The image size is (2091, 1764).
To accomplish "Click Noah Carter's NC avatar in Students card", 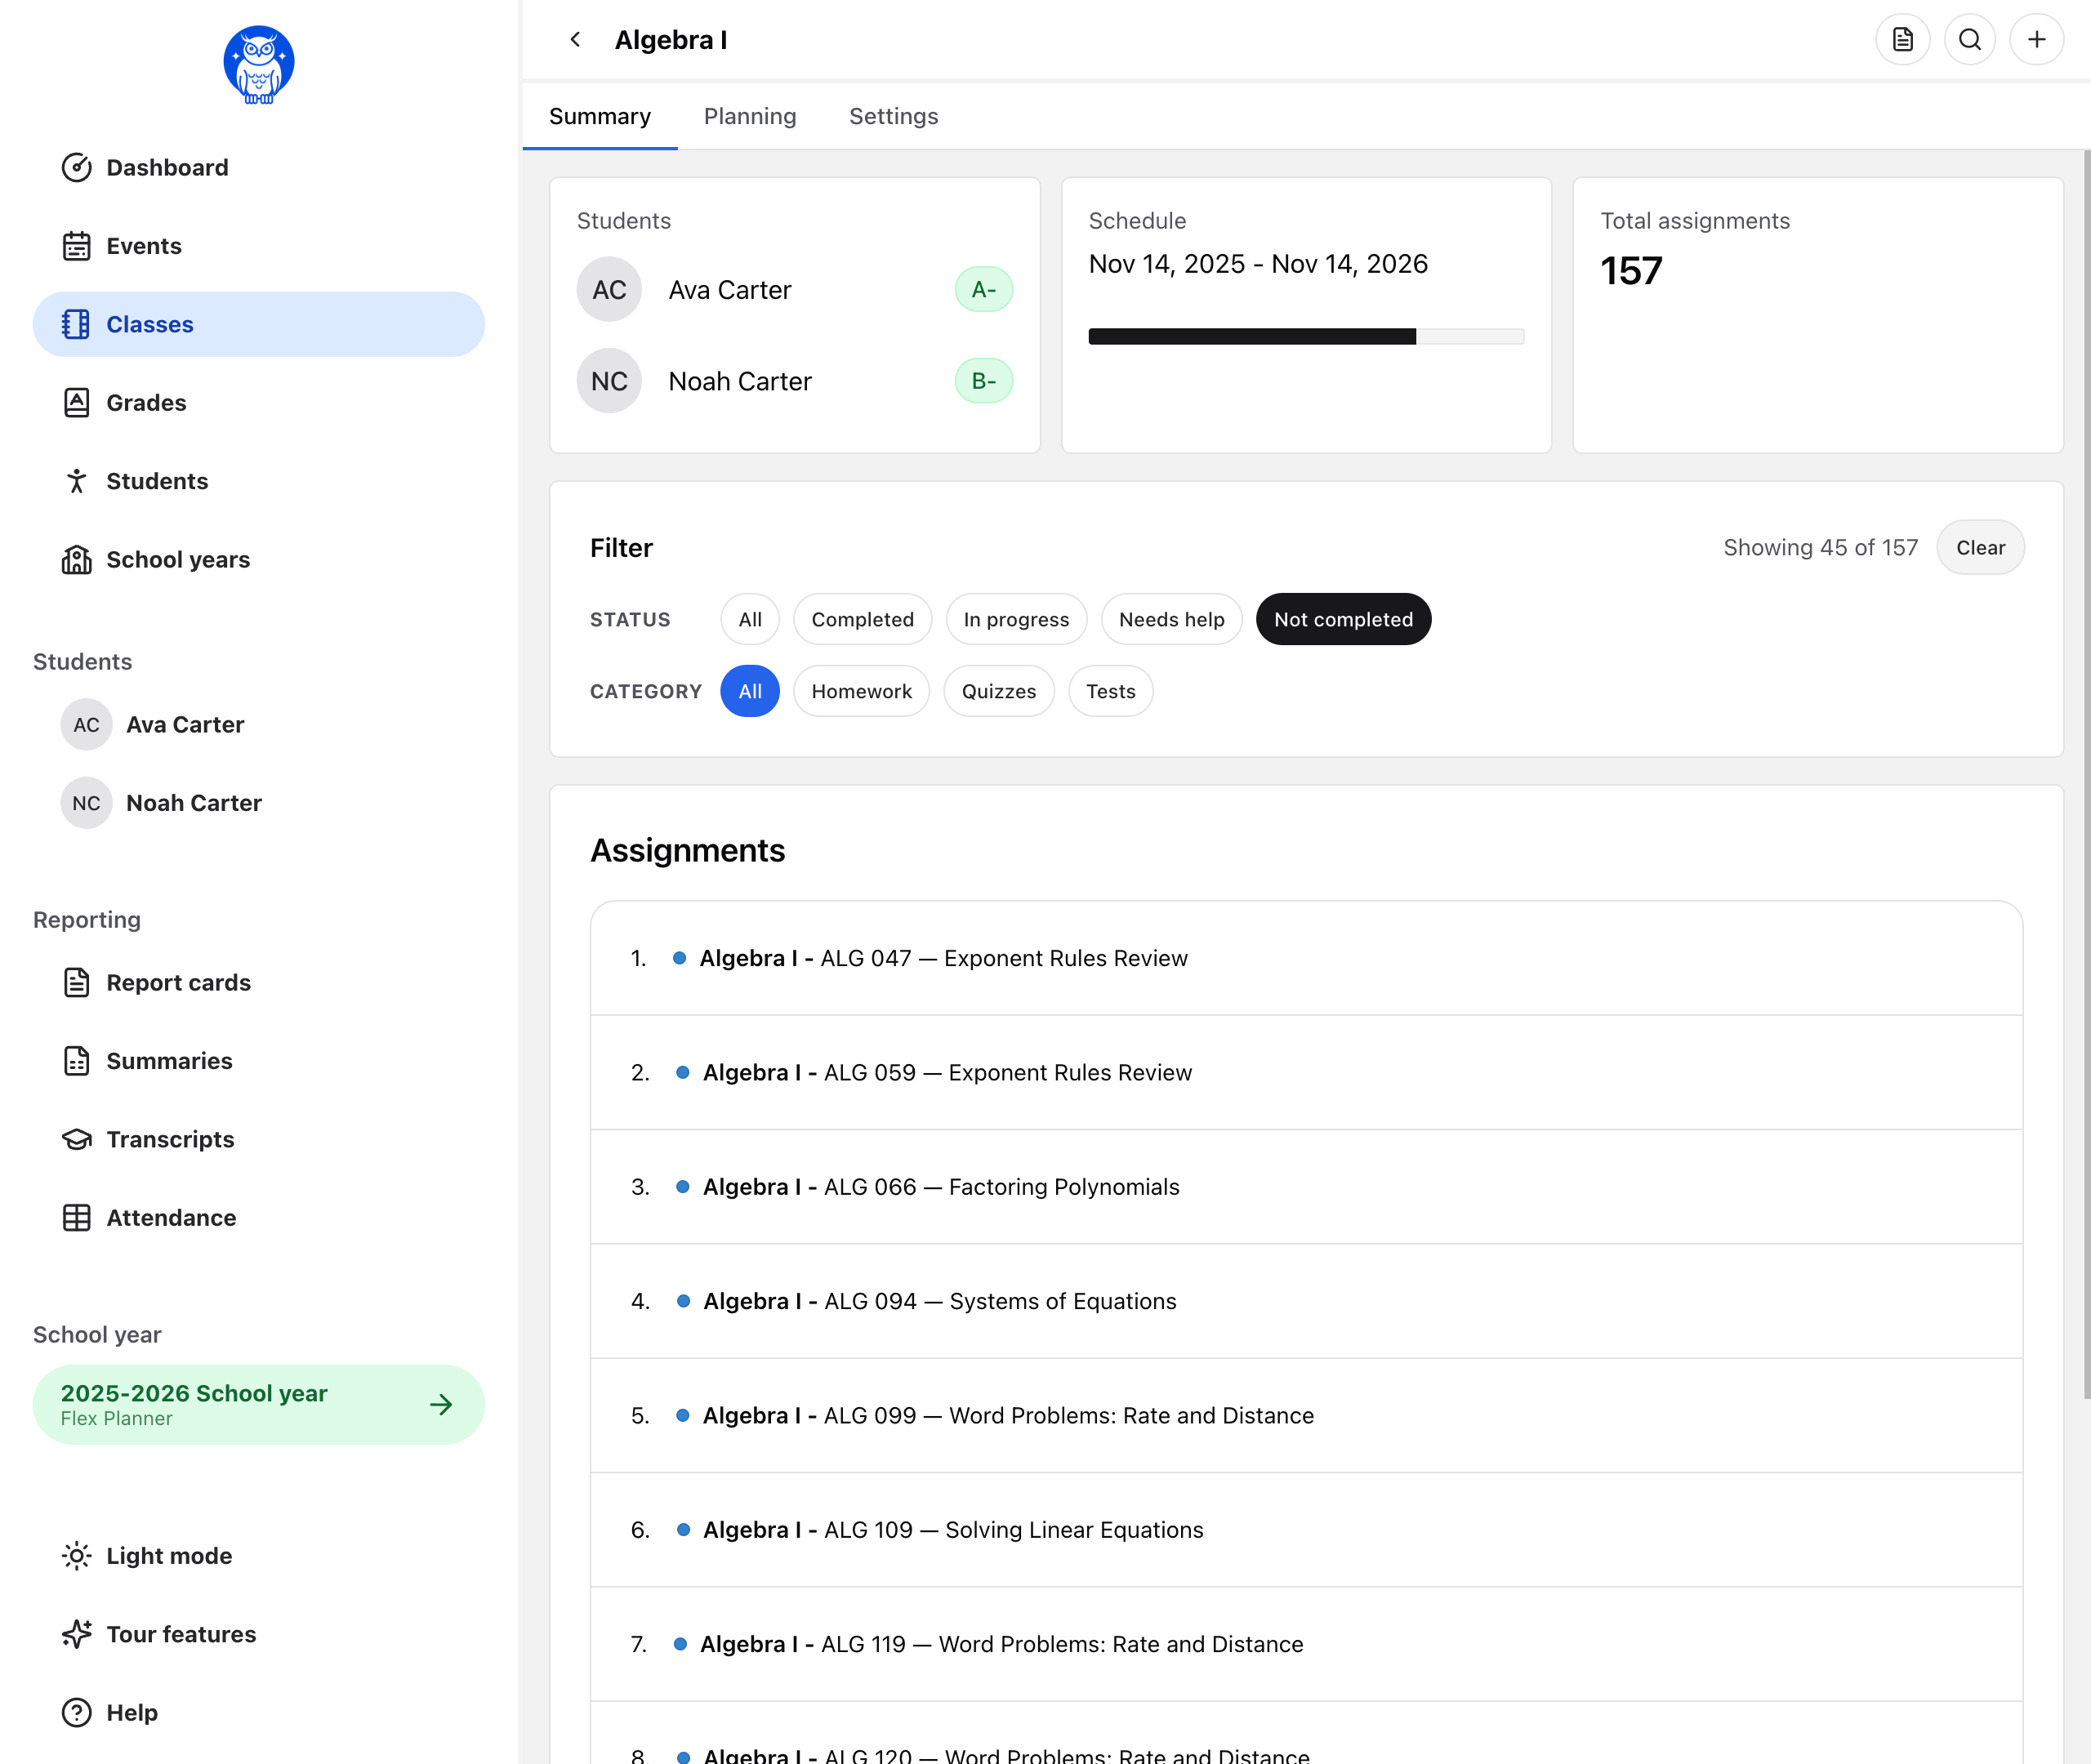I will pyautogui.click(x=609, y=381).
